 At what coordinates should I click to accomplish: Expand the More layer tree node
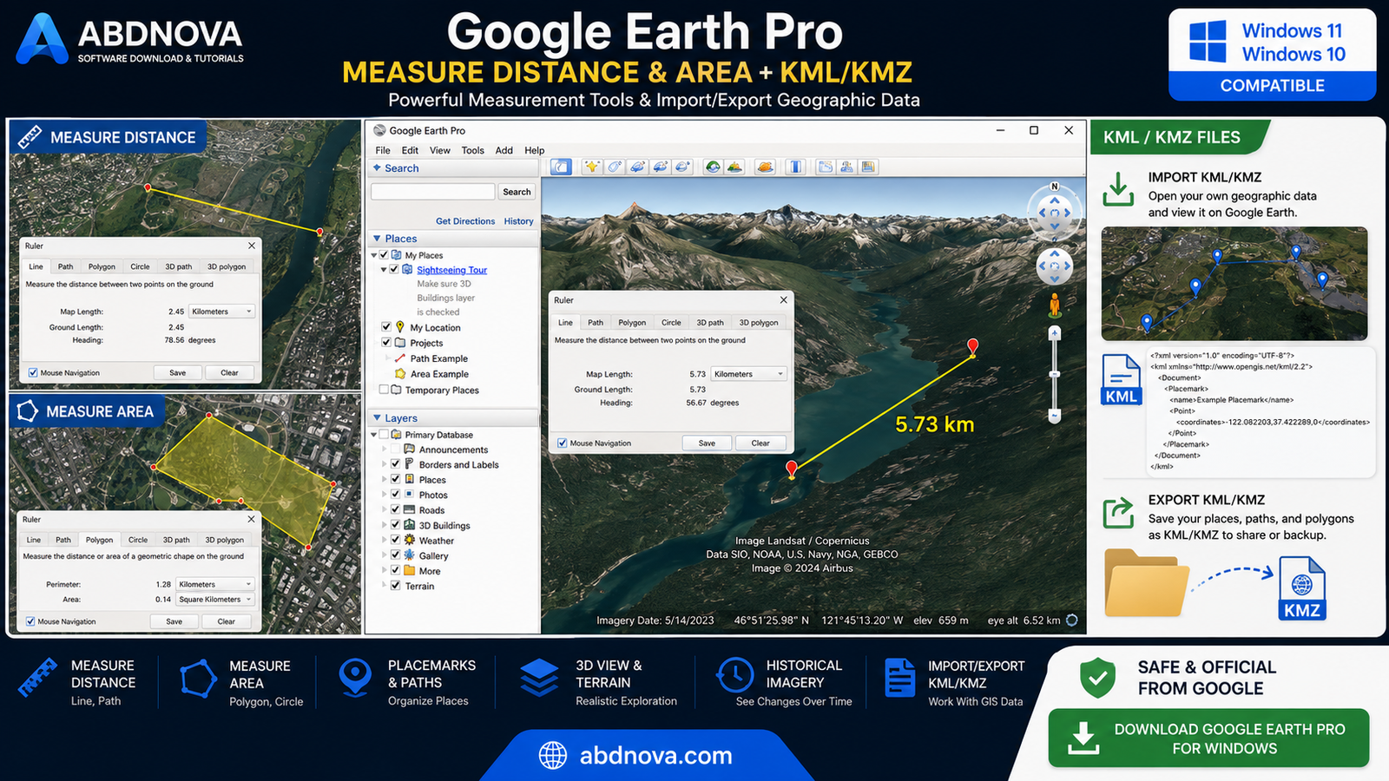click(385, 570)
